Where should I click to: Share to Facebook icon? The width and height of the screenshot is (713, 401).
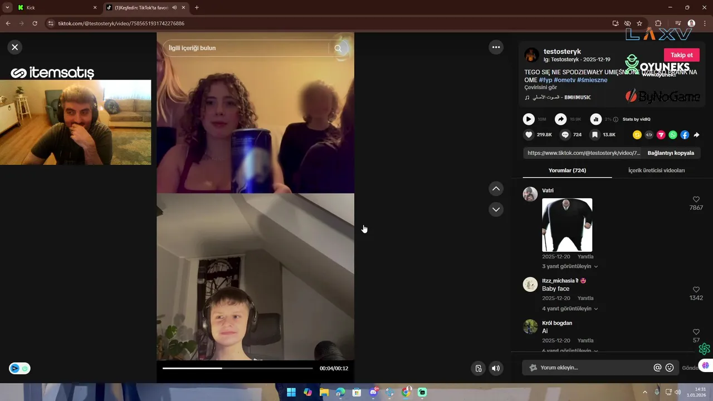pos(685,135)
